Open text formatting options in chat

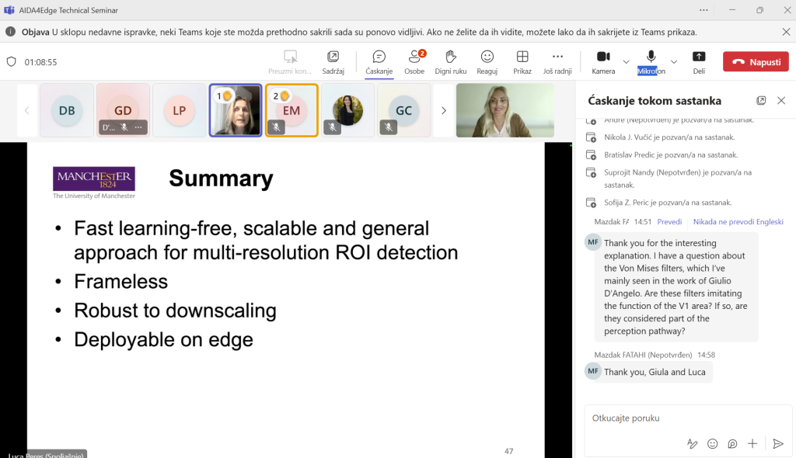tap(692, 444)
